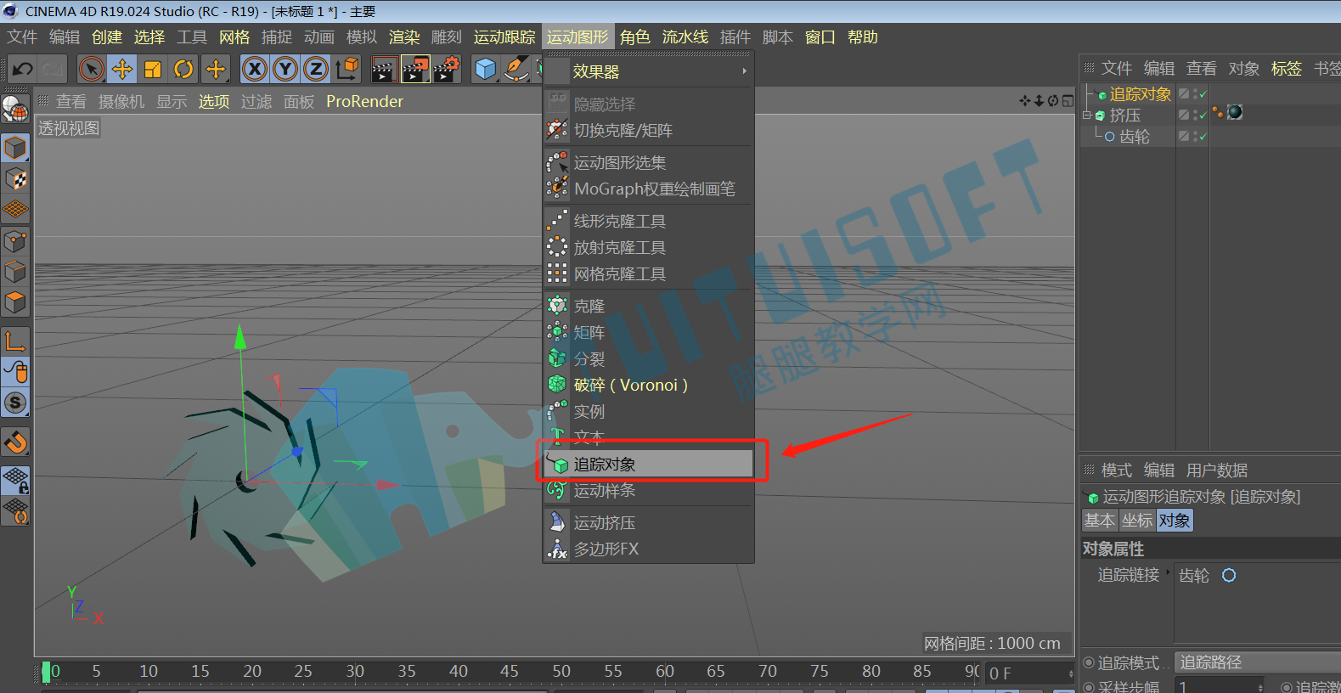Screen dimensions: 1341x693
Task: Open render settings gear clapperboard icon
Action: 447,69
